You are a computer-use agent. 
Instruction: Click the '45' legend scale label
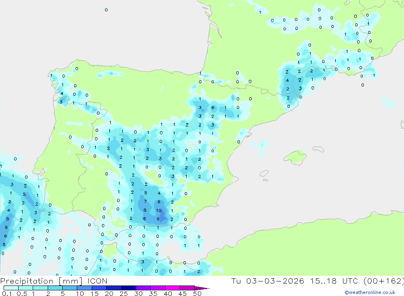click(183, 294)
